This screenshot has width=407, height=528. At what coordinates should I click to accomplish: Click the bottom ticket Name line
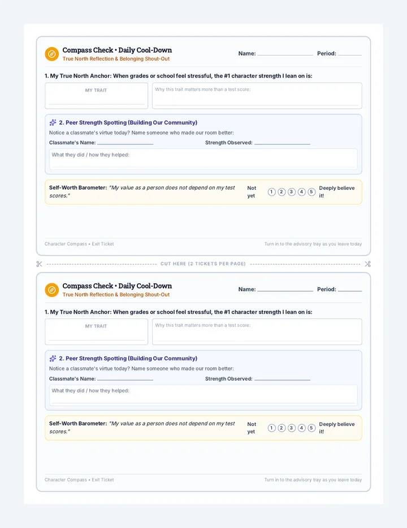point(285,289)
